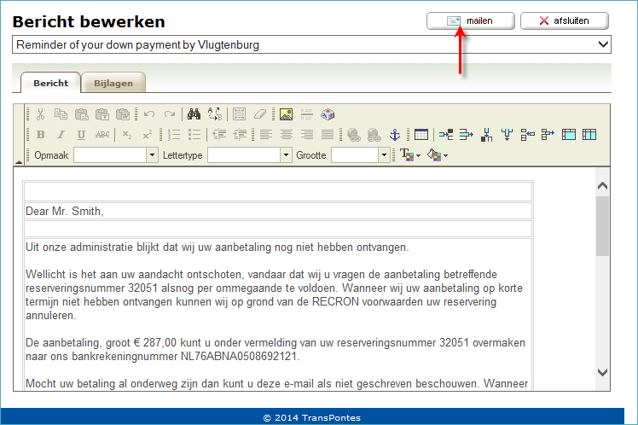Select the Bericht tab
This screenshot has width=638, height=425.
(x=50, y=83)
